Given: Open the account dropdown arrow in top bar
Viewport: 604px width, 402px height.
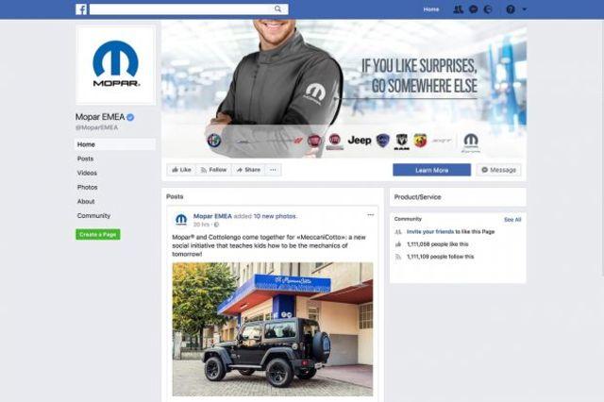Looking at the screenshot, I should [x=525, y=9].
